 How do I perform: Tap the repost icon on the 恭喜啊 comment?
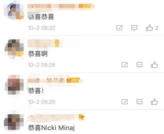(x=125, y=65)
